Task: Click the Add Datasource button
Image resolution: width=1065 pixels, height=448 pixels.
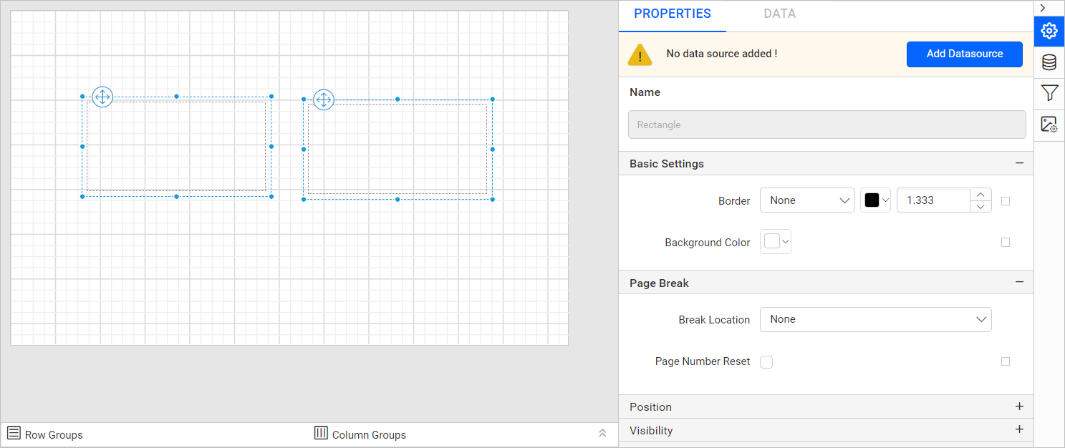Action: (964, 54)
